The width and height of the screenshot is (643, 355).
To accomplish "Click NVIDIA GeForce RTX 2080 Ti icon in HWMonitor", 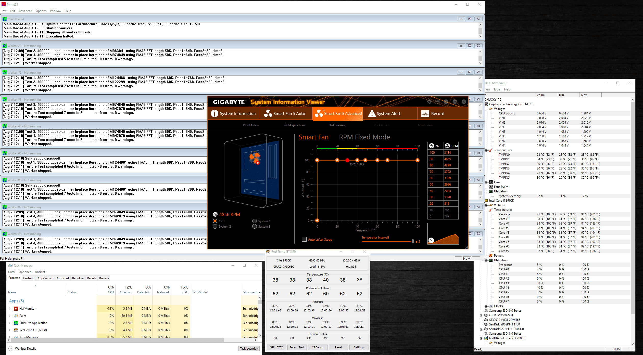I will point(486,338).
